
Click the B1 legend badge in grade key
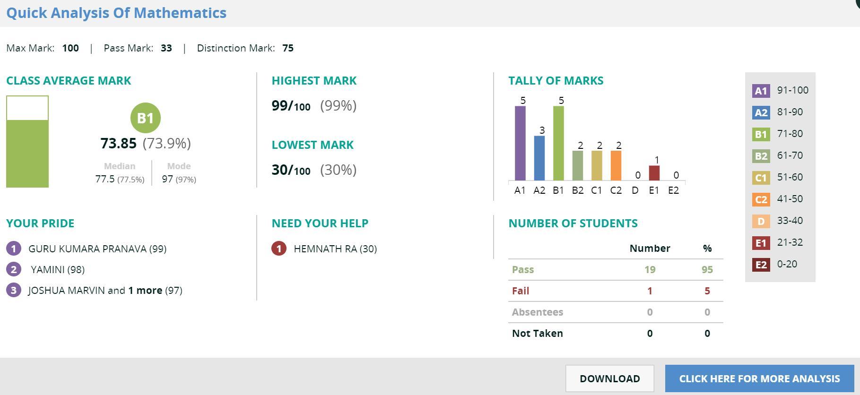761,134
